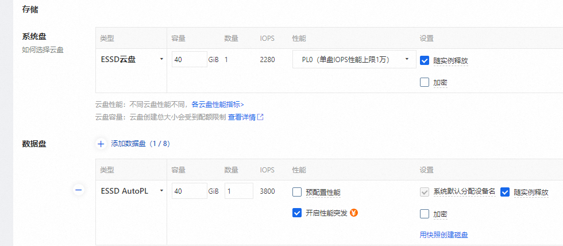The width and height of the screenshot is (563, 246).
Task: Click external link icon next to 查看详情
Action: pyautogui.click(x=261, y=117)
